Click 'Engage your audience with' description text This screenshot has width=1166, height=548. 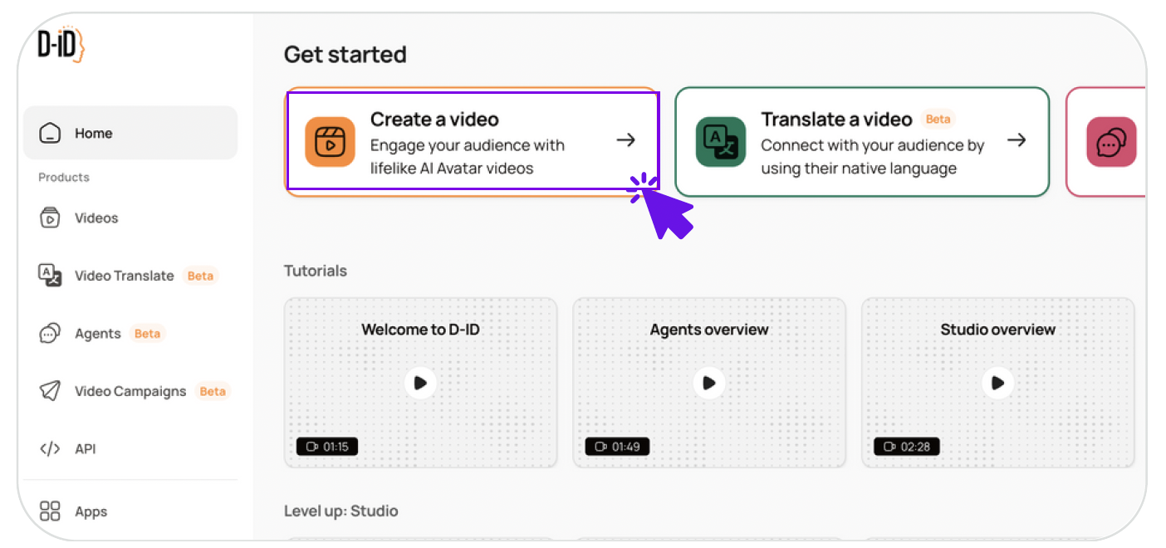[468, 145]
